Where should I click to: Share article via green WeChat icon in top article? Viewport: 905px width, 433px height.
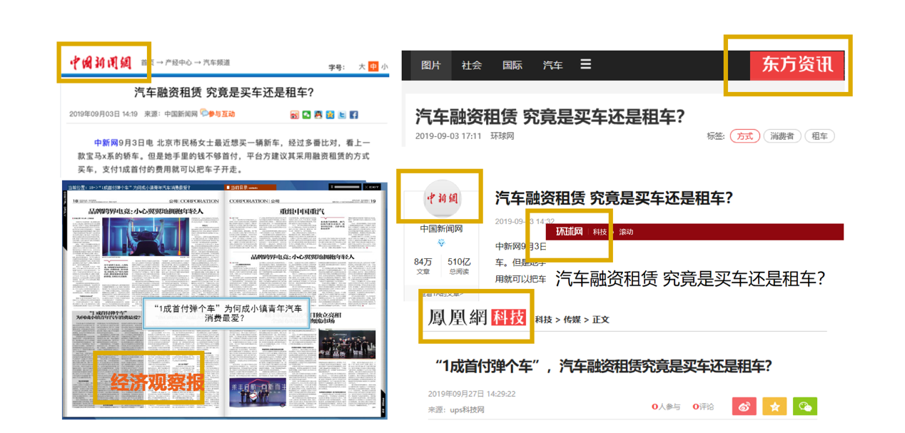coord(307,115)
